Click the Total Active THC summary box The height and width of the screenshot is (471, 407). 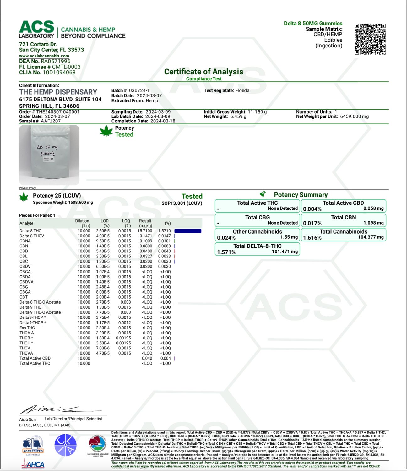click(x=258, y=206)
